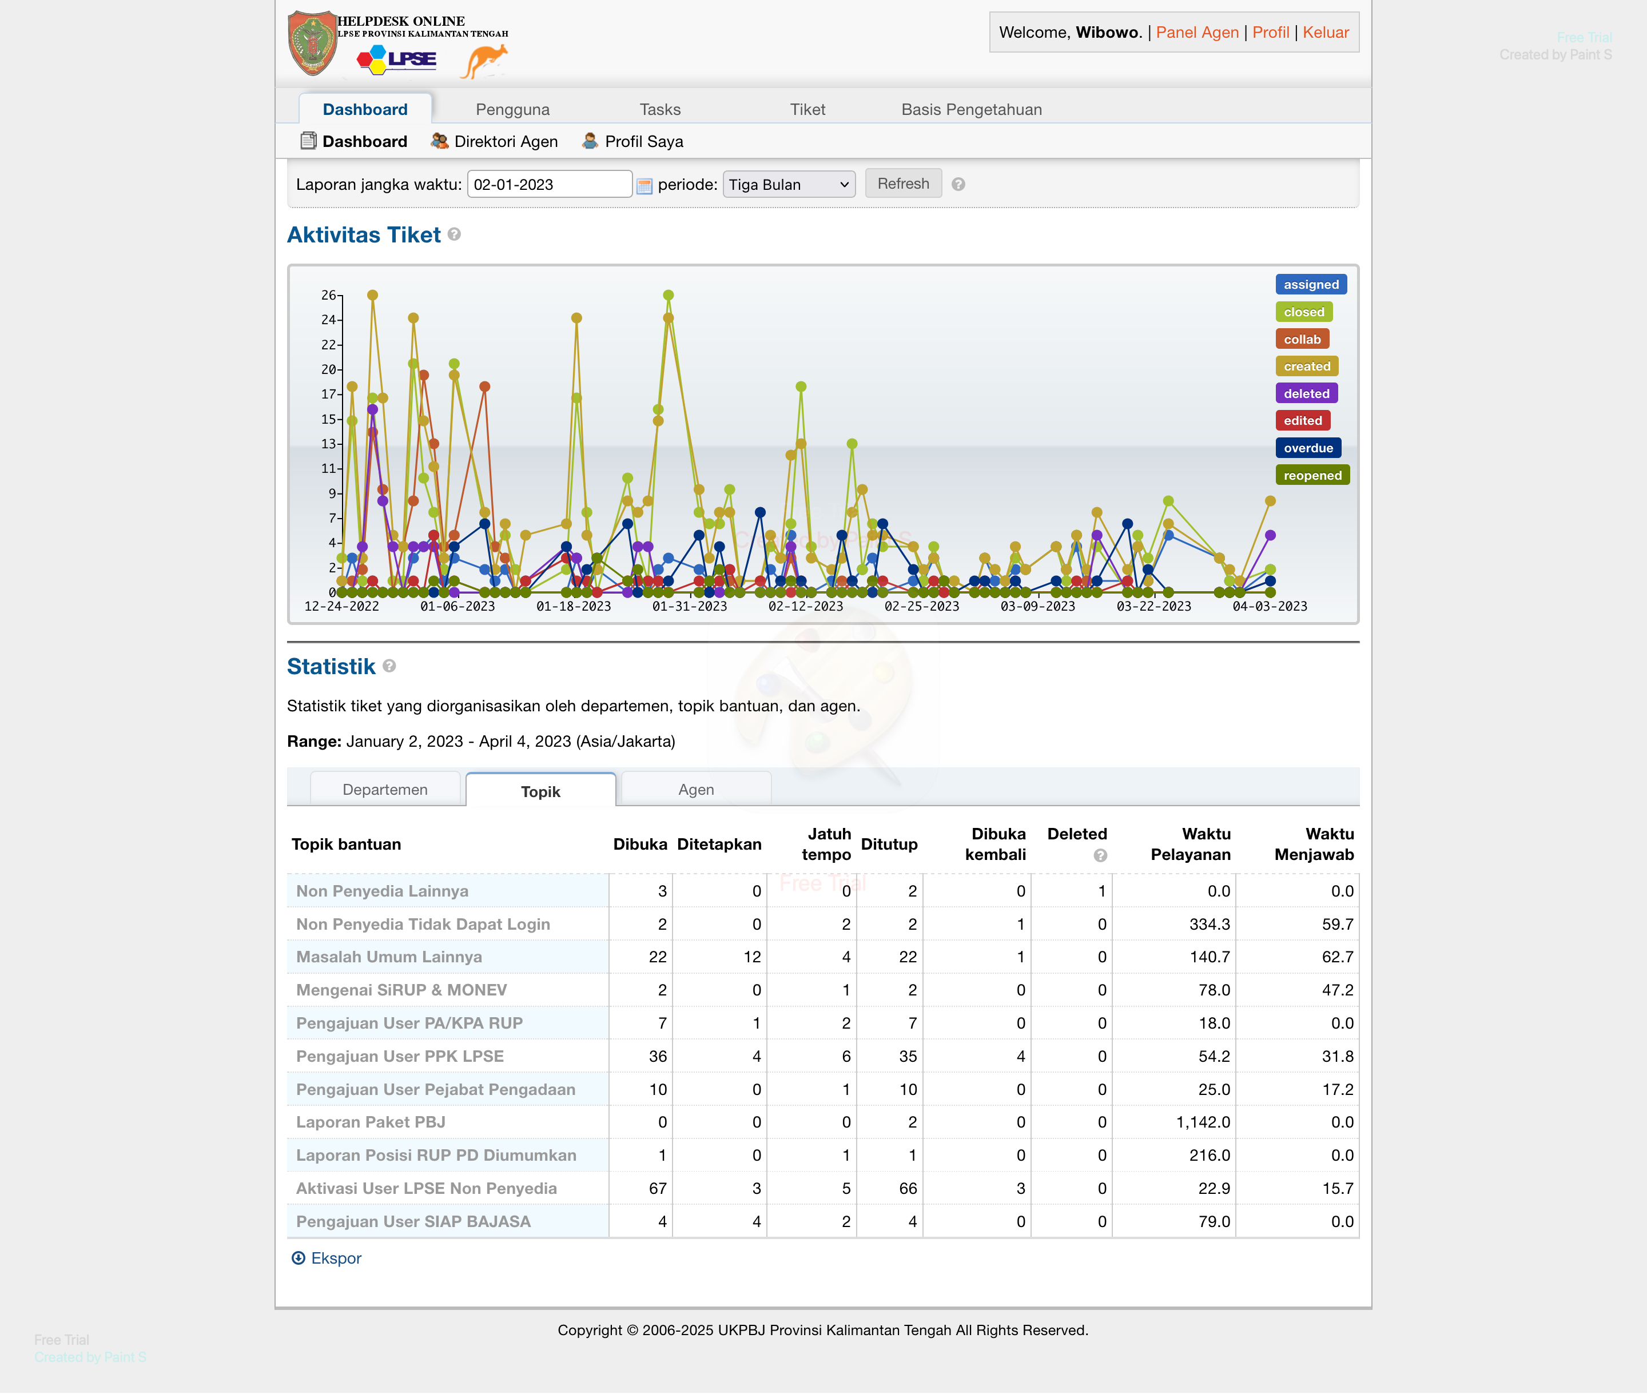The image size is (1647, 1394).
Task: Click the orange kangaroo logo
Action: click(x=484, y=62)
